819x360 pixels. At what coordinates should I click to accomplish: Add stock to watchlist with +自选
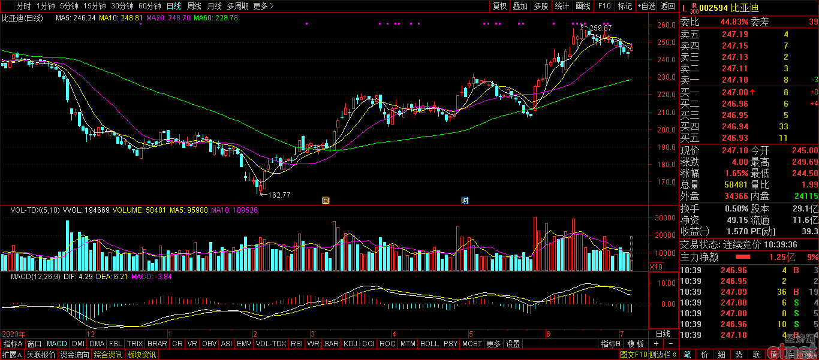646,6
